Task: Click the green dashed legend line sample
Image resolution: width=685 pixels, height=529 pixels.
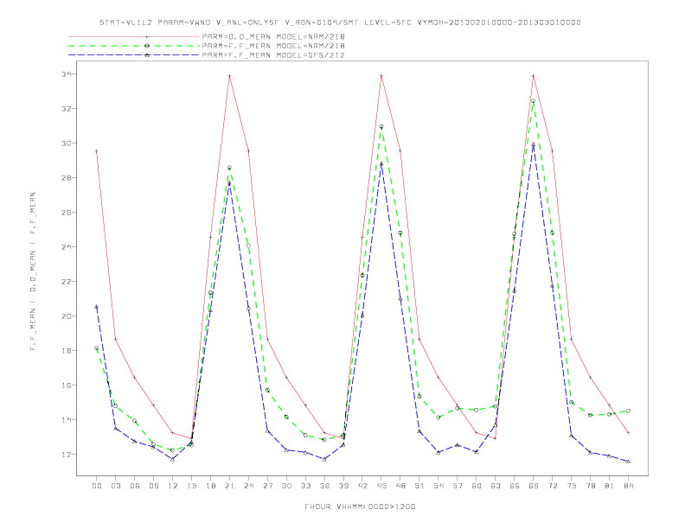Action: pos(134,46)
